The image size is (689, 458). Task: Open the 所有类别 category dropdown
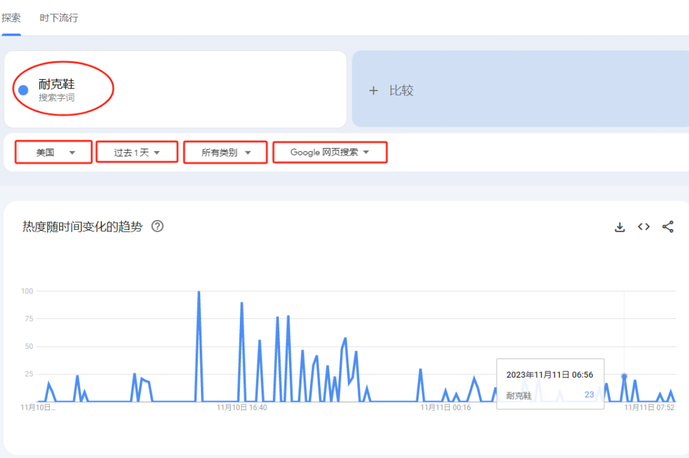(x=225, y=152)
